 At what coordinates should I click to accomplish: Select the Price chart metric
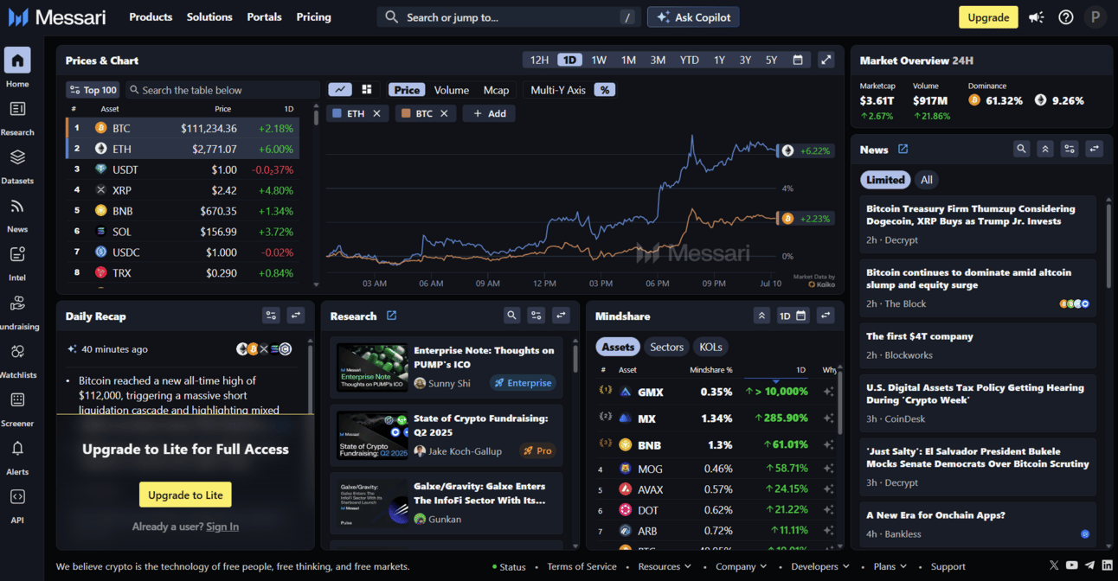(x=407, y=90)
